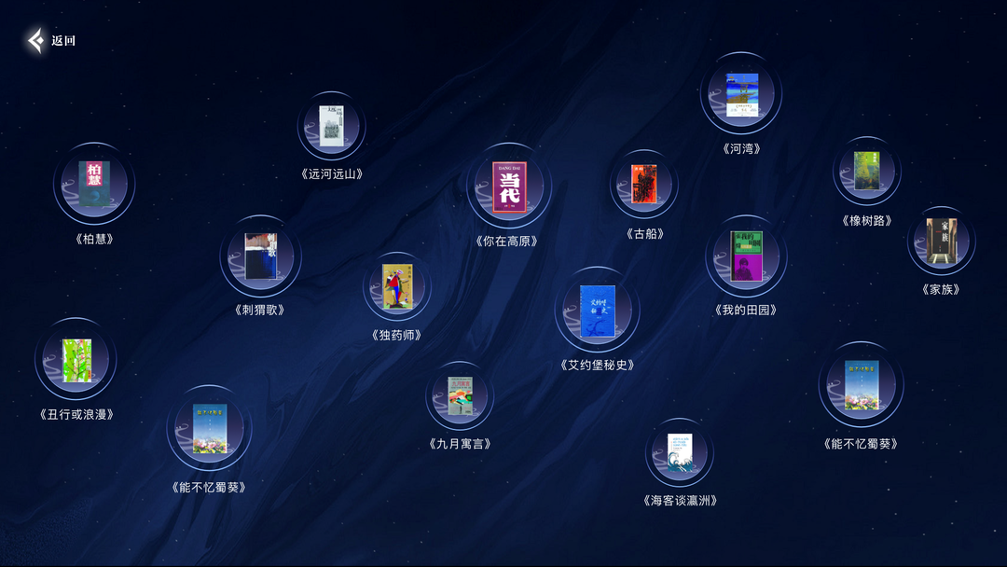The image size is (1007, 567).
Task: Open the 九月寓言 book cover bubble
Action: [x=461, y=395]
